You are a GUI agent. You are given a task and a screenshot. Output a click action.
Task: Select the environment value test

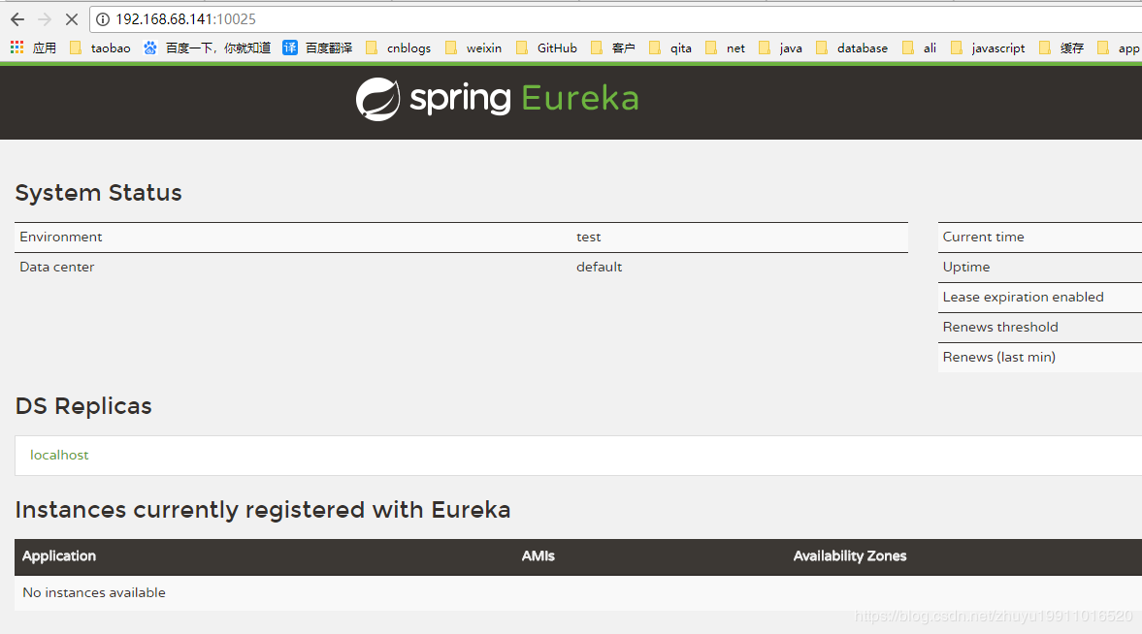589,238
